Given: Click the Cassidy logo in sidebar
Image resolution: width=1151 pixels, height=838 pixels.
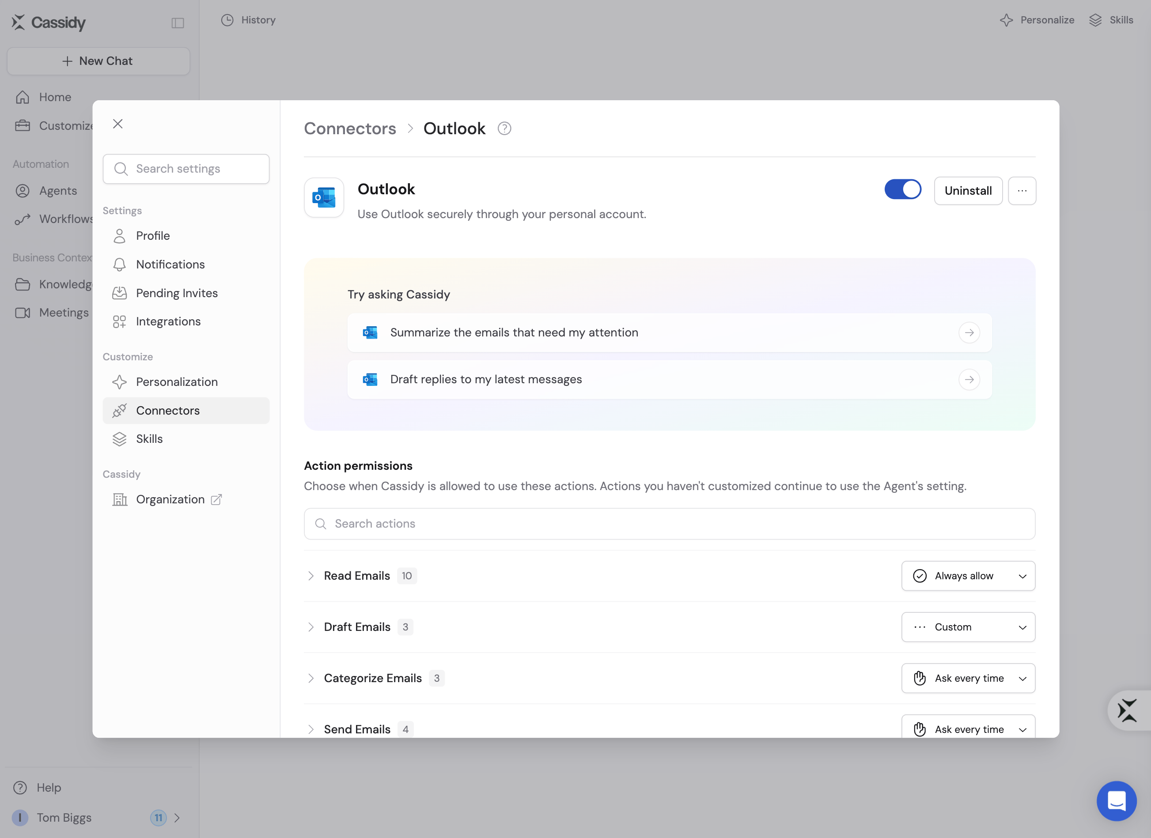Looking at the screenshot, I should point(49,23).
